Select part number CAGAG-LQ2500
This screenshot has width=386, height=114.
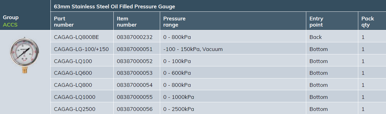point(74,109)
